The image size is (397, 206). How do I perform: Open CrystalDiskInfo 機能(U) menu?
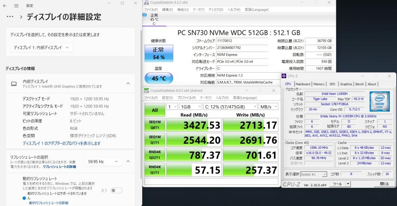click(183, 10)
